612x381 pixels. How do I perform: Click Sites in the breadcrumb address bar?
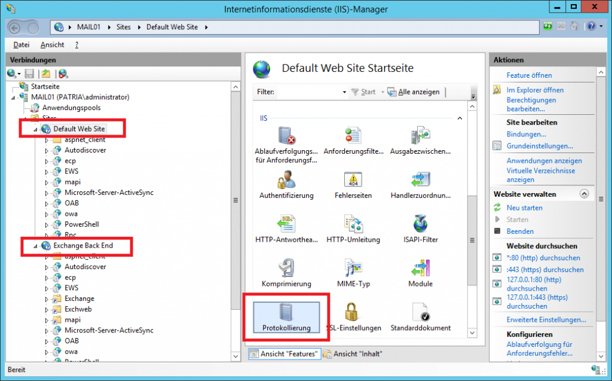pyautogui.click(x=123, y=27)
